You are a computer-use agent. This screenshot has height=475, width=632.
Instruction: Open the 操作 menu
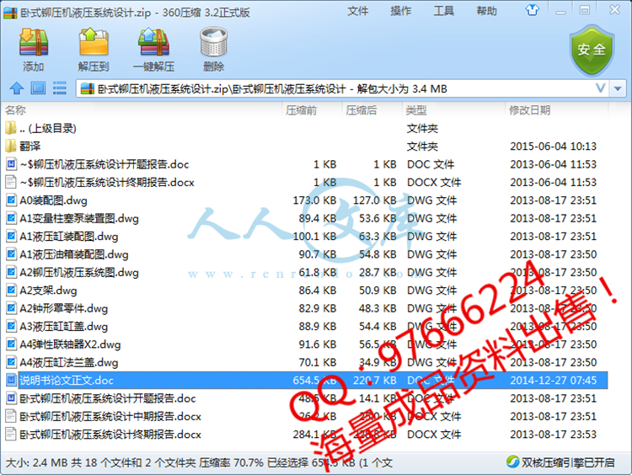click(x=400, y=11)
